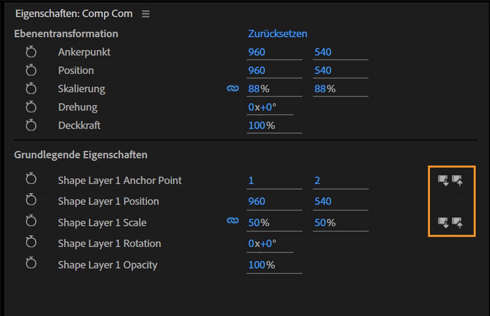The image size is (490, 316).
Task: Toggle stopwatch for Shape Layer 1 Rotation
Action: (x=31, y=243)
